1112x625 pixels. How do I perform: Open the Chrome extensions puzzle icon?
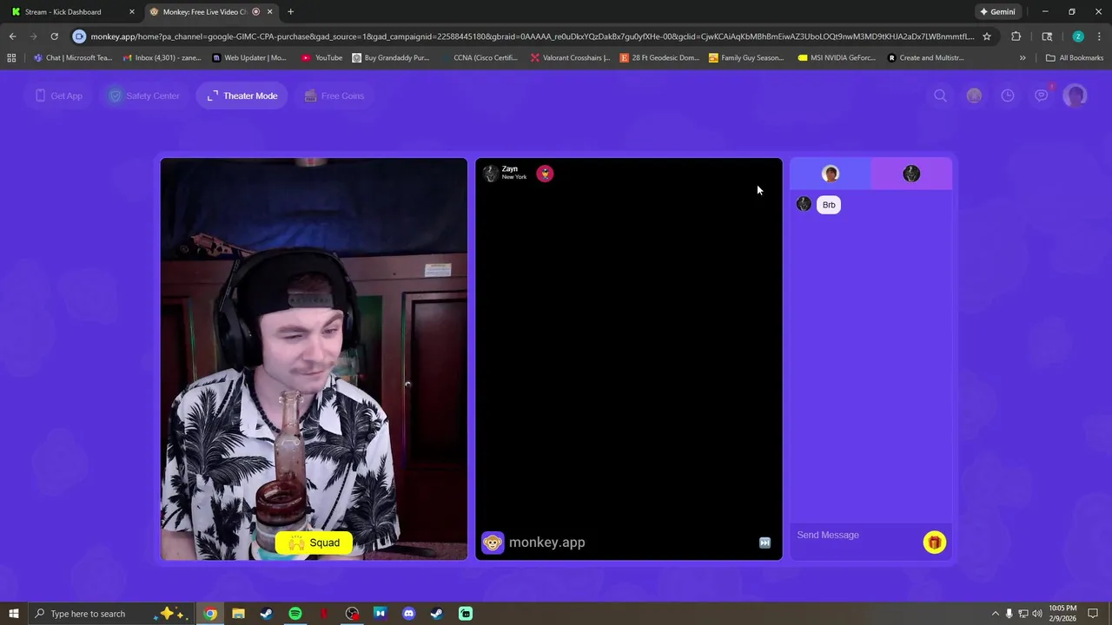pyautogui.click(x=1016, y=36)
